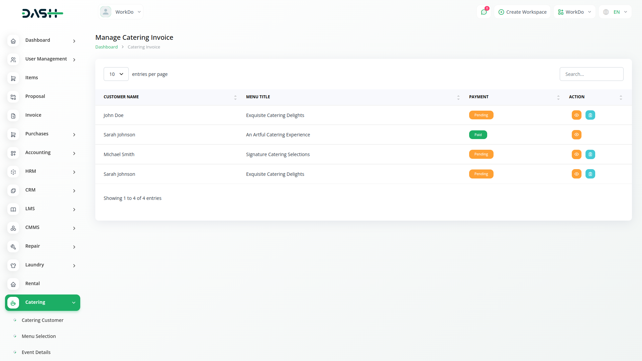642x361 pixels.
Task: Follow the Dashboard breadcrumb link
Action: point(106,47)
